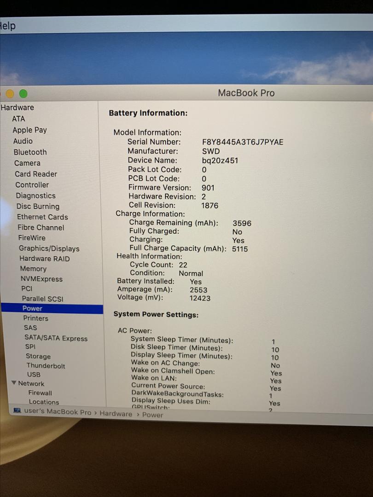Select NVMExpress in the sidebar
The image size is (373, 497).
click(x=41, y=279)
